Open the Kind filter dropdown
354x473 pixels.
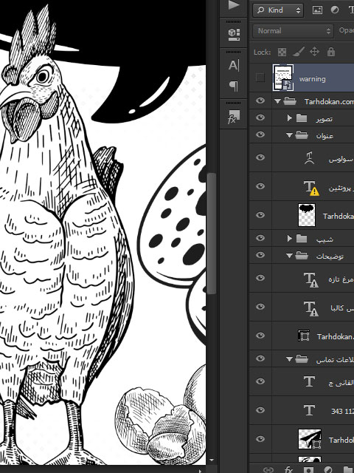(x=278, y=10)
